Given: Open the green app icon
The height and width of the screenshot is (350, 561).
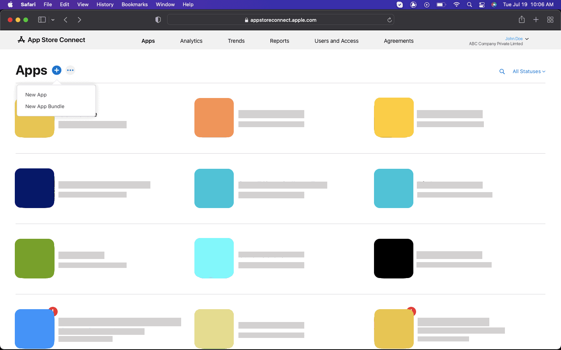Looking at the screenshot, I should tap(34, 259).
